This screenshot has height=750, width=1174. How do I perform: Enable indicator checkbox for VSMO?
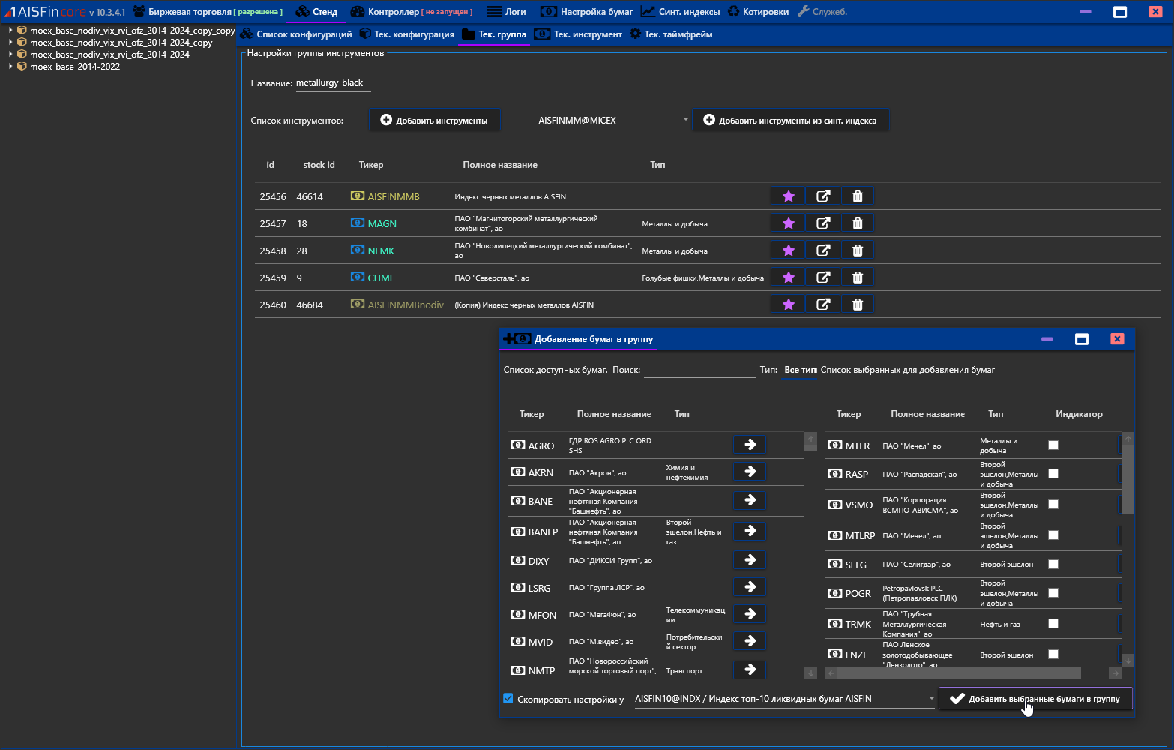pyautogui.click(x=1053, y=505)
